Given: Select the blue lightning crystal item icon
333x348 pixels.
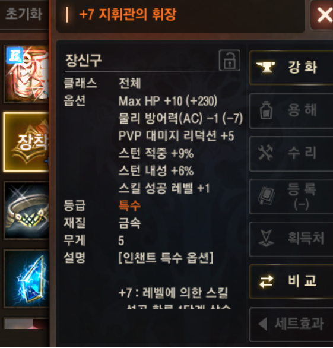Looking at the screenshot, I should [x=27, y=279].
